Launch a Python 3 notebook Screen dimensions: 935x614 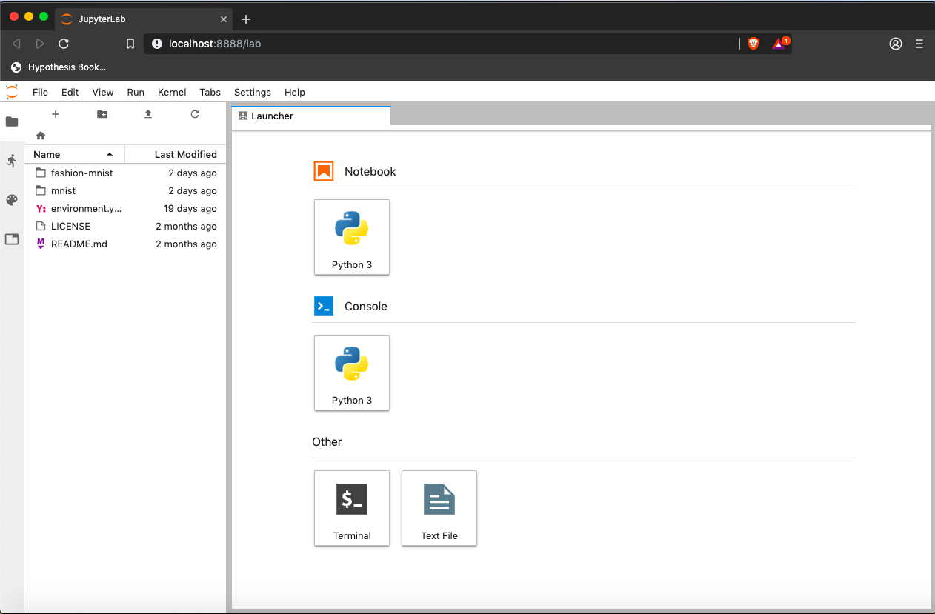click(352, 237)
